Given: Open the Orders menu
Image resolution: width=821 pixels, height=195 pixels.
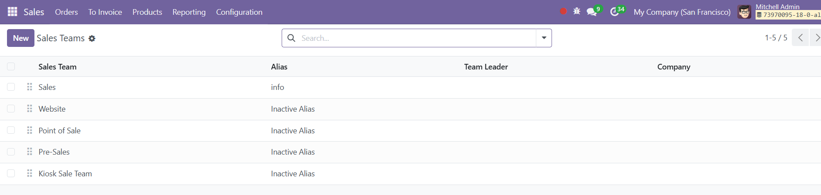Looking at the screenshot, I should point(66,12).
